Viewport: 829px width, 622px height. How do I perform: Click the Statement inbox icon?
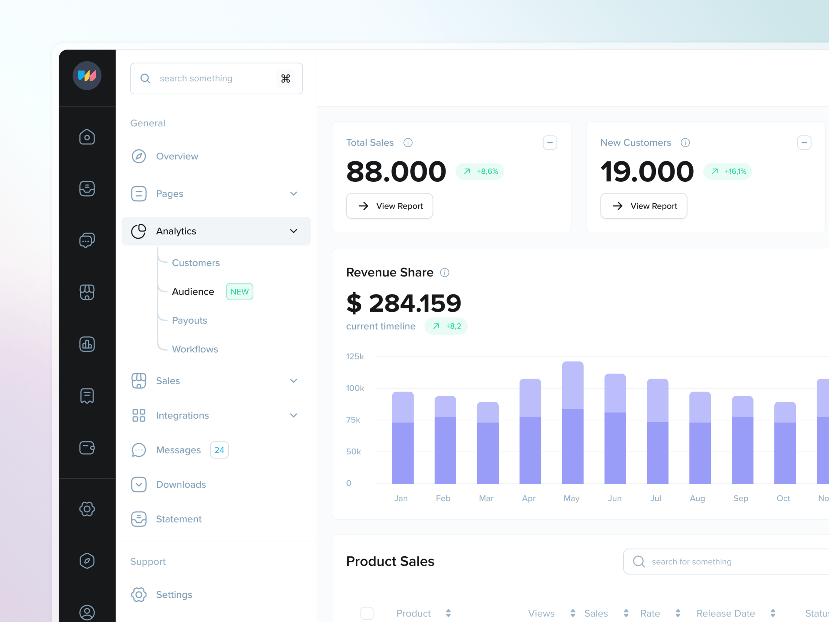139,519
